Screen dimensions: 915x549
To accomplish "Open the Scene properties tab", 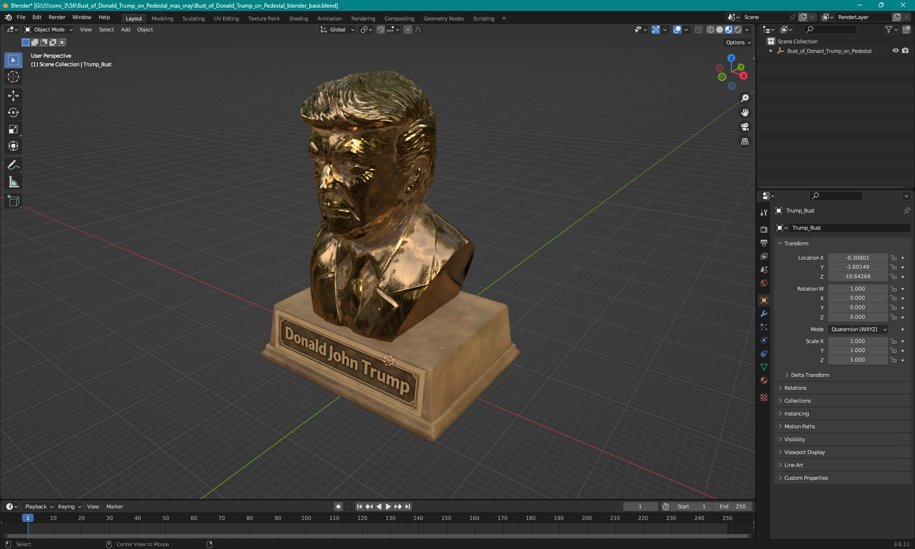I will pyautogui.click(x=764, y=269).
